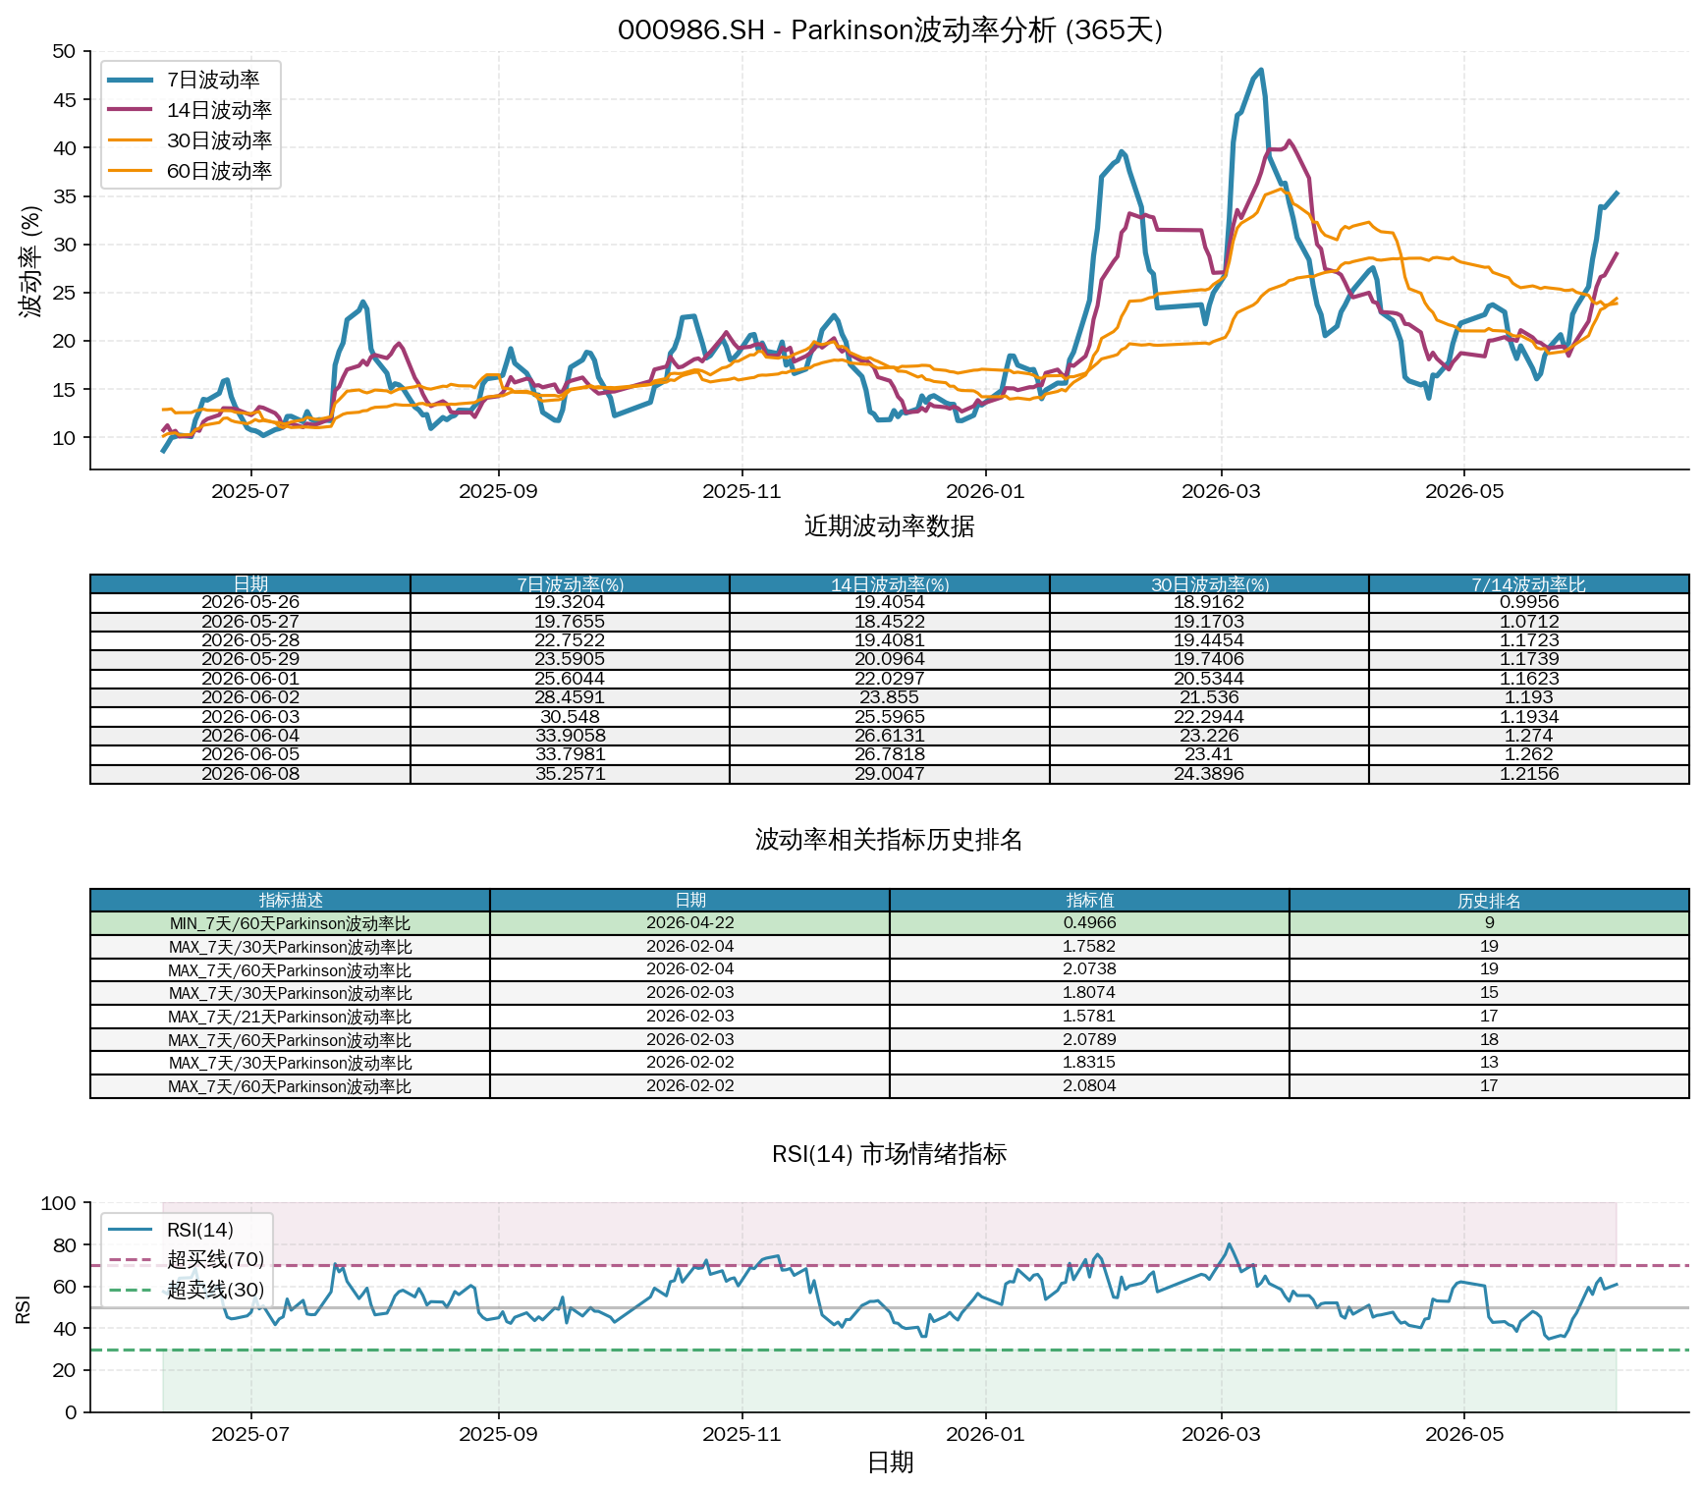
Task: Click the 14-day value 23.855
Action: point(890,697)
